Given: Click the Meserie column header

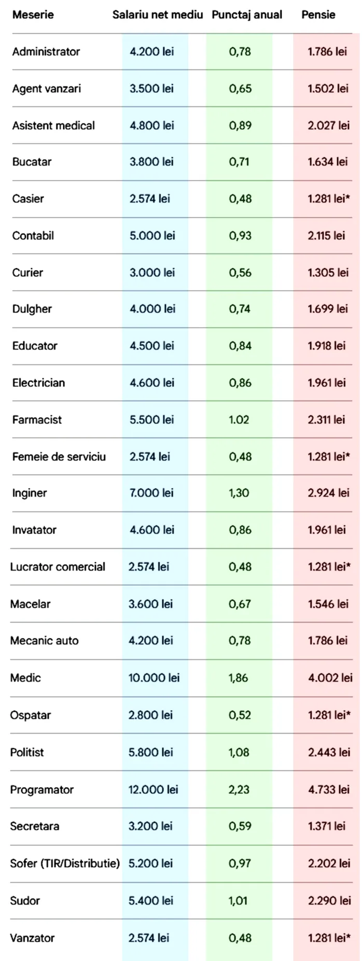Looking at the screenshot, I should pyautogui.click(x=33, y=15).
